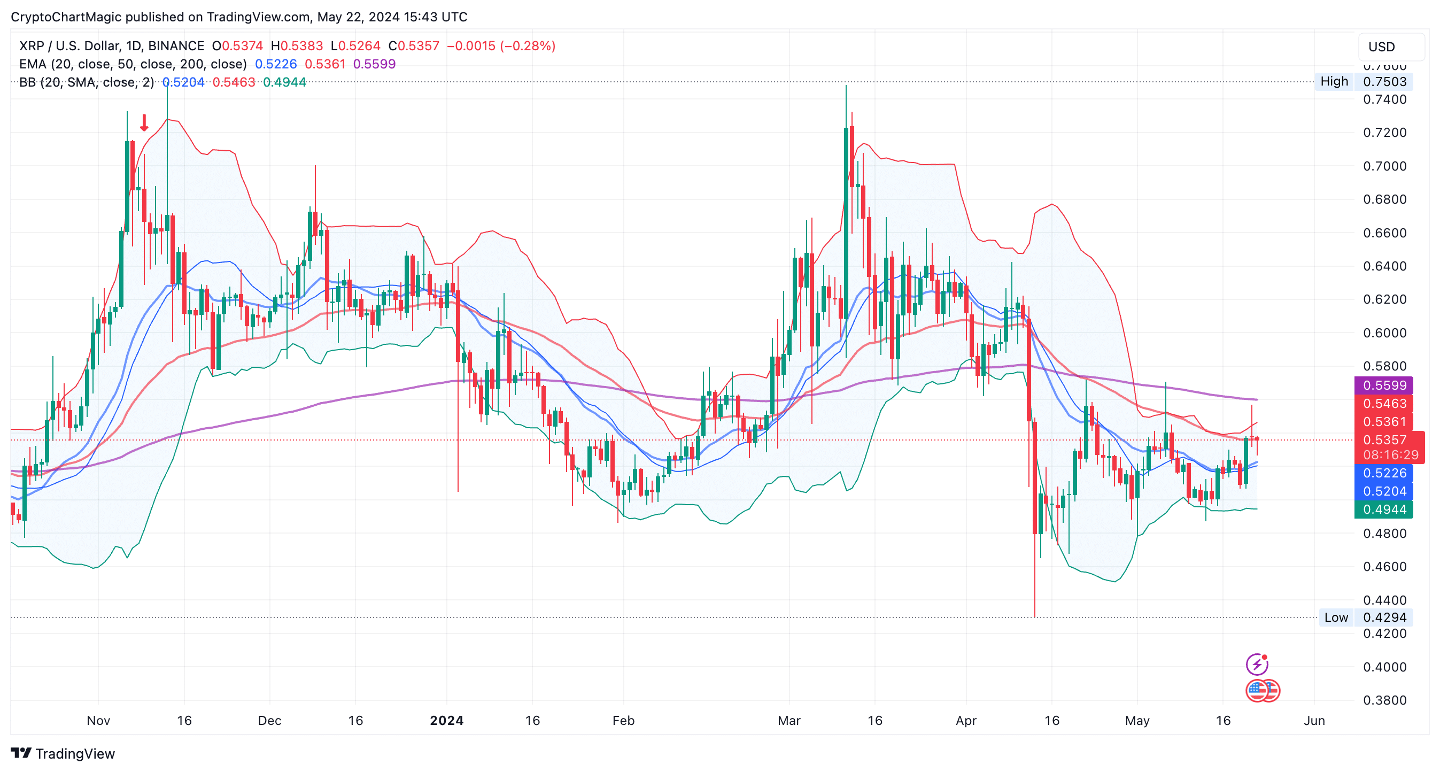The image size is (1440, 772).
Task: Click the XRP / U.S. Dollar symbol title
Action: click(x=112, y=46)
